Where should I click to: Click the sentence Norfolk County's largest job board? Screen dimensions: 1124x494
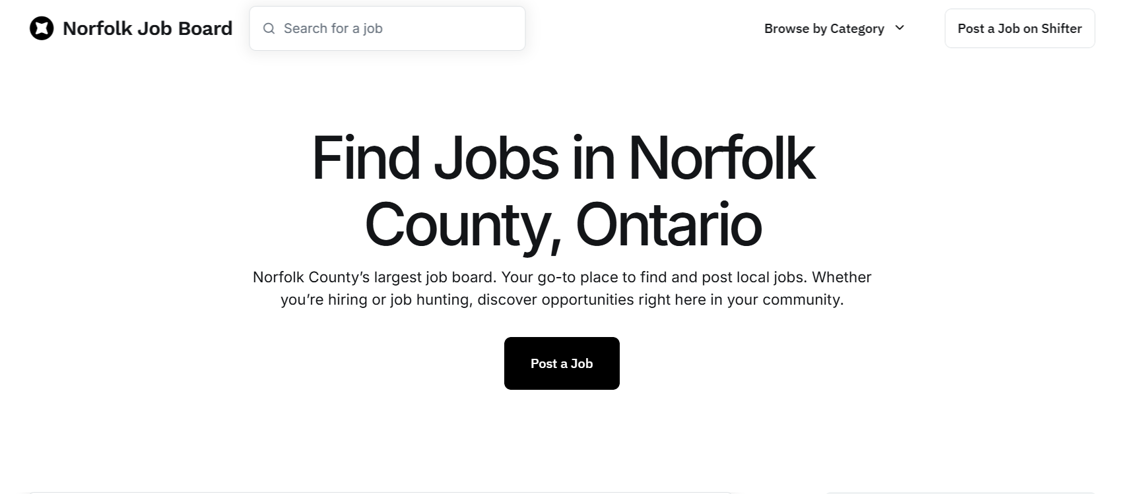(374, 277)
